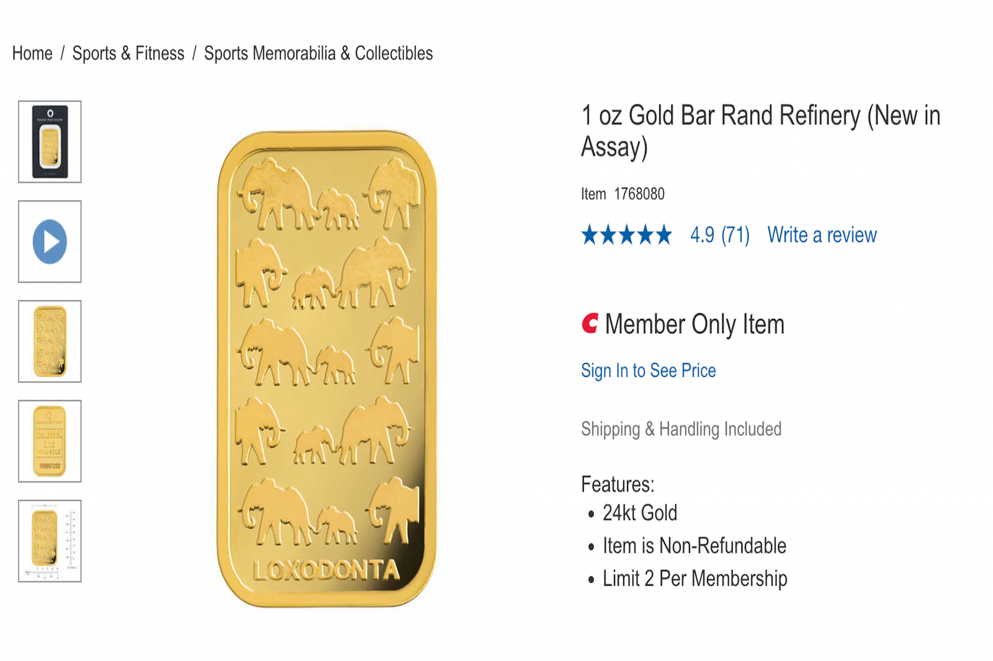
Task: Click the five blue rating stars
Action: coord(627,235)
